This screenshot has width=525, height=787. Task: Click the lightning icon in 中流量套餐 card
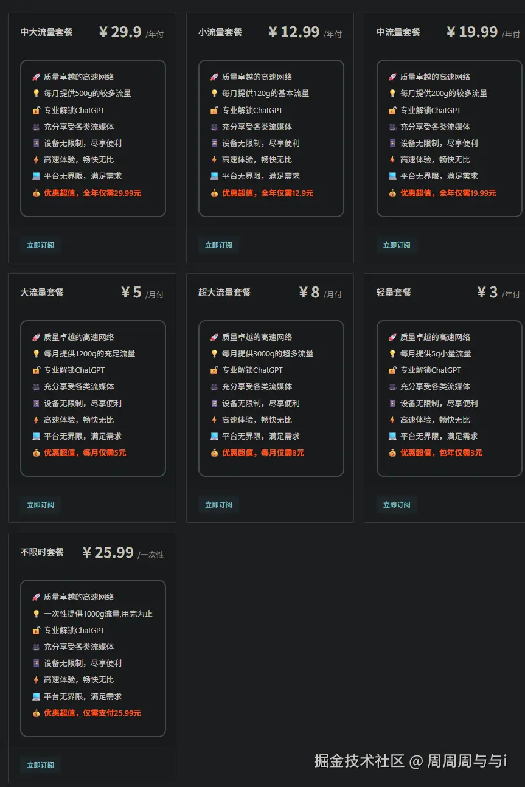click(393, 159)
